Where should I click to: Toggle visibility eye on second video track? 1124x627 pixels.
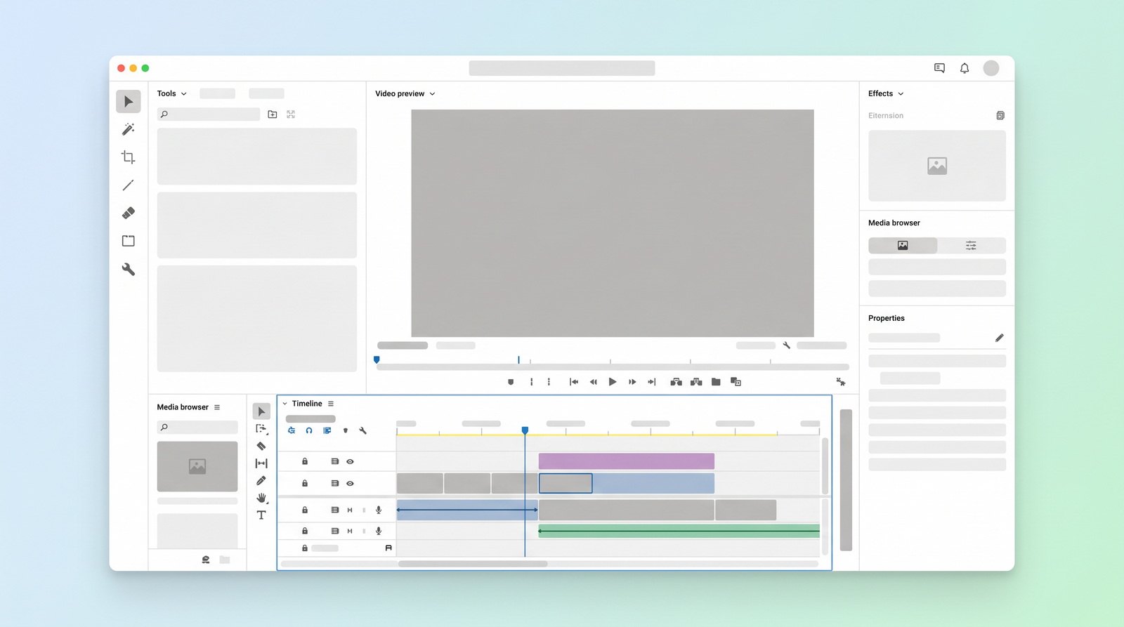point(350,483)
